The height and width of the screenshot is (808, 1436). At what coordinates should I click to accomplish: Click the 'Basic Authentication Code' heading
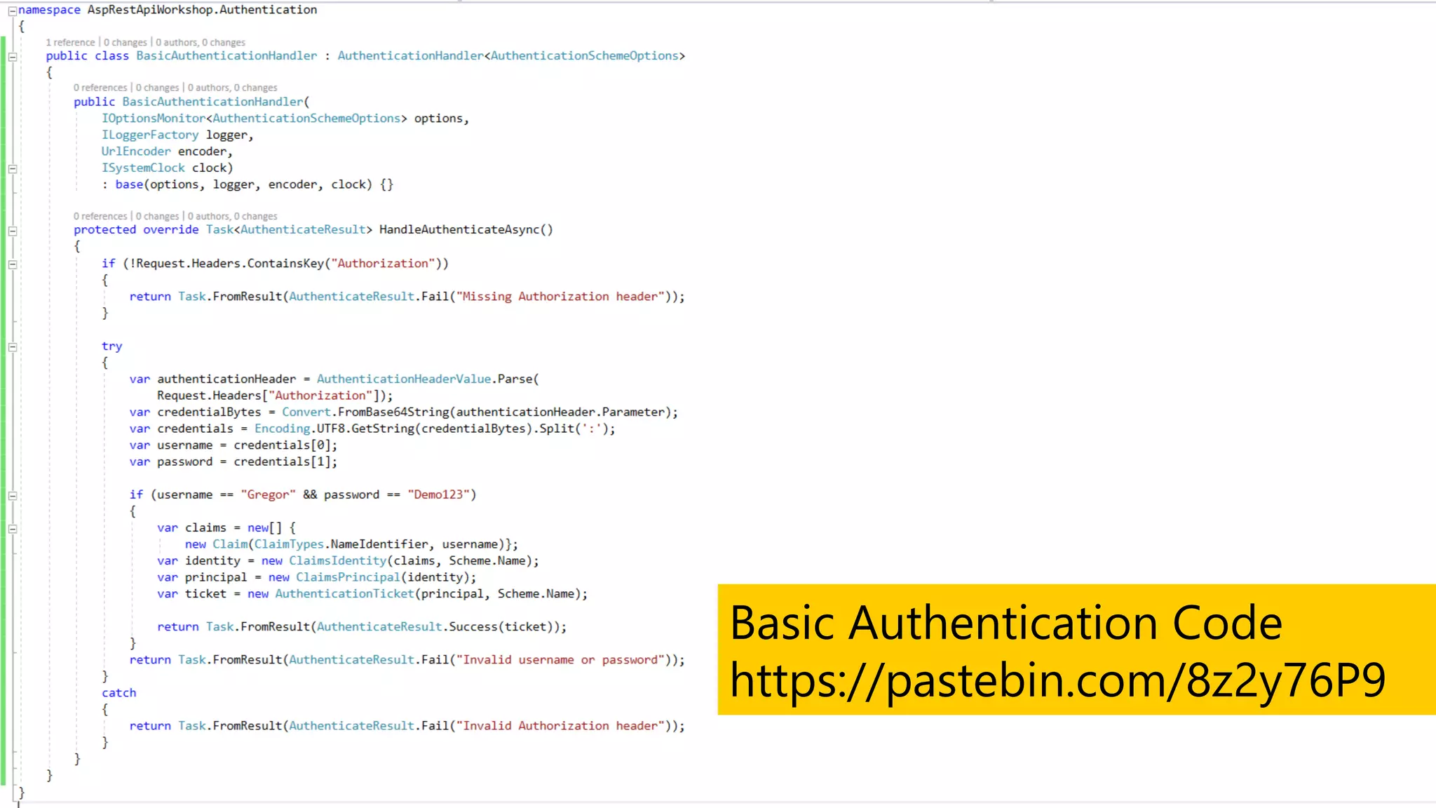click(1006, 622)
